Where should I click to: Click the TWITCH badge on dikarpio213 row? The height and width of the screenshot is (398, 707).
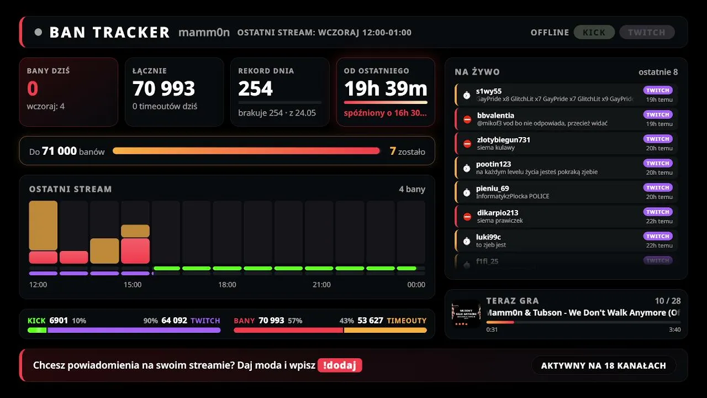coord(658,212)
